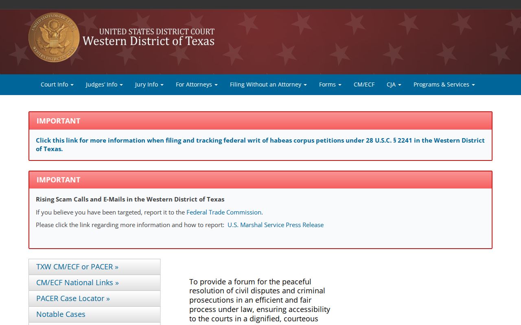Click the second IMPORTANT alert header above scam notice

[260, 180]
